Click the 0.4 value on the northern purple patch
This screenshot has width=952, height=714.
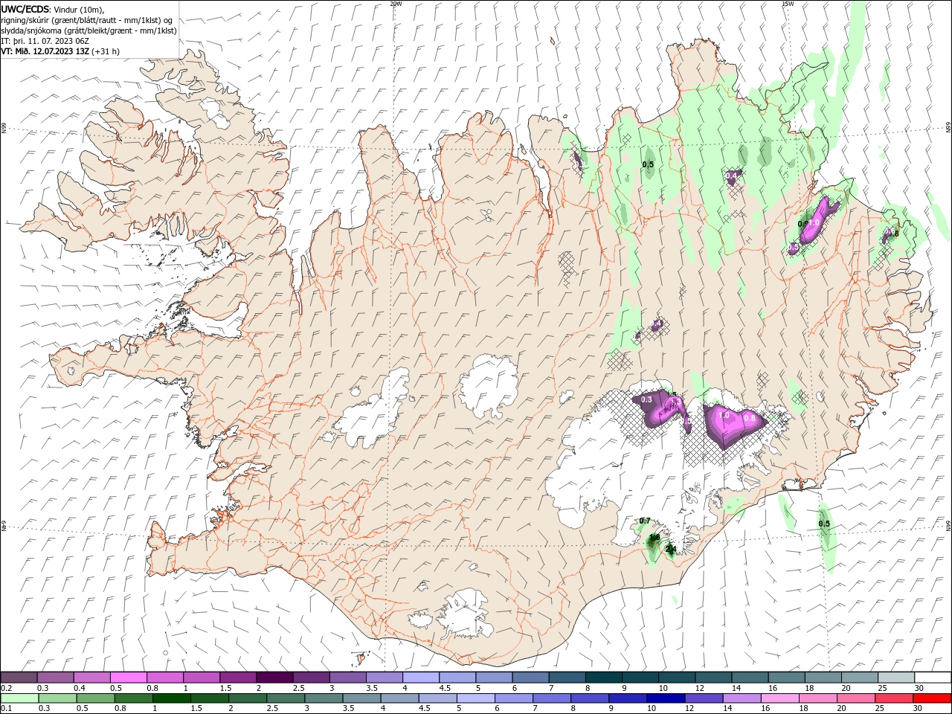733,176
